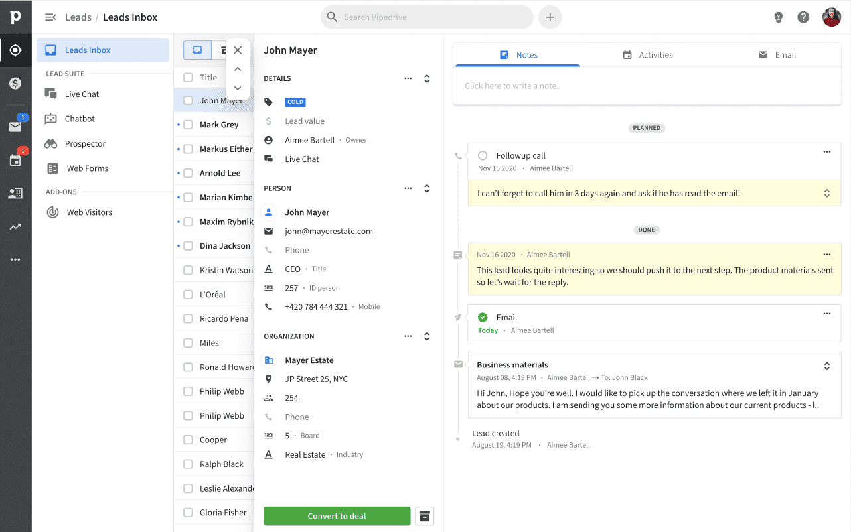Go to next lead with down arrow

click(x=238, y=88)
